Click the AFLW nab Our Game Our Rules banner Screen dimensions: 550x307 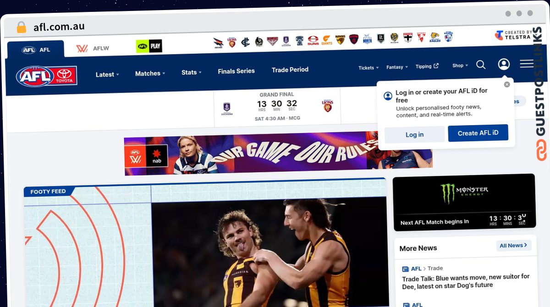(278, 153)
